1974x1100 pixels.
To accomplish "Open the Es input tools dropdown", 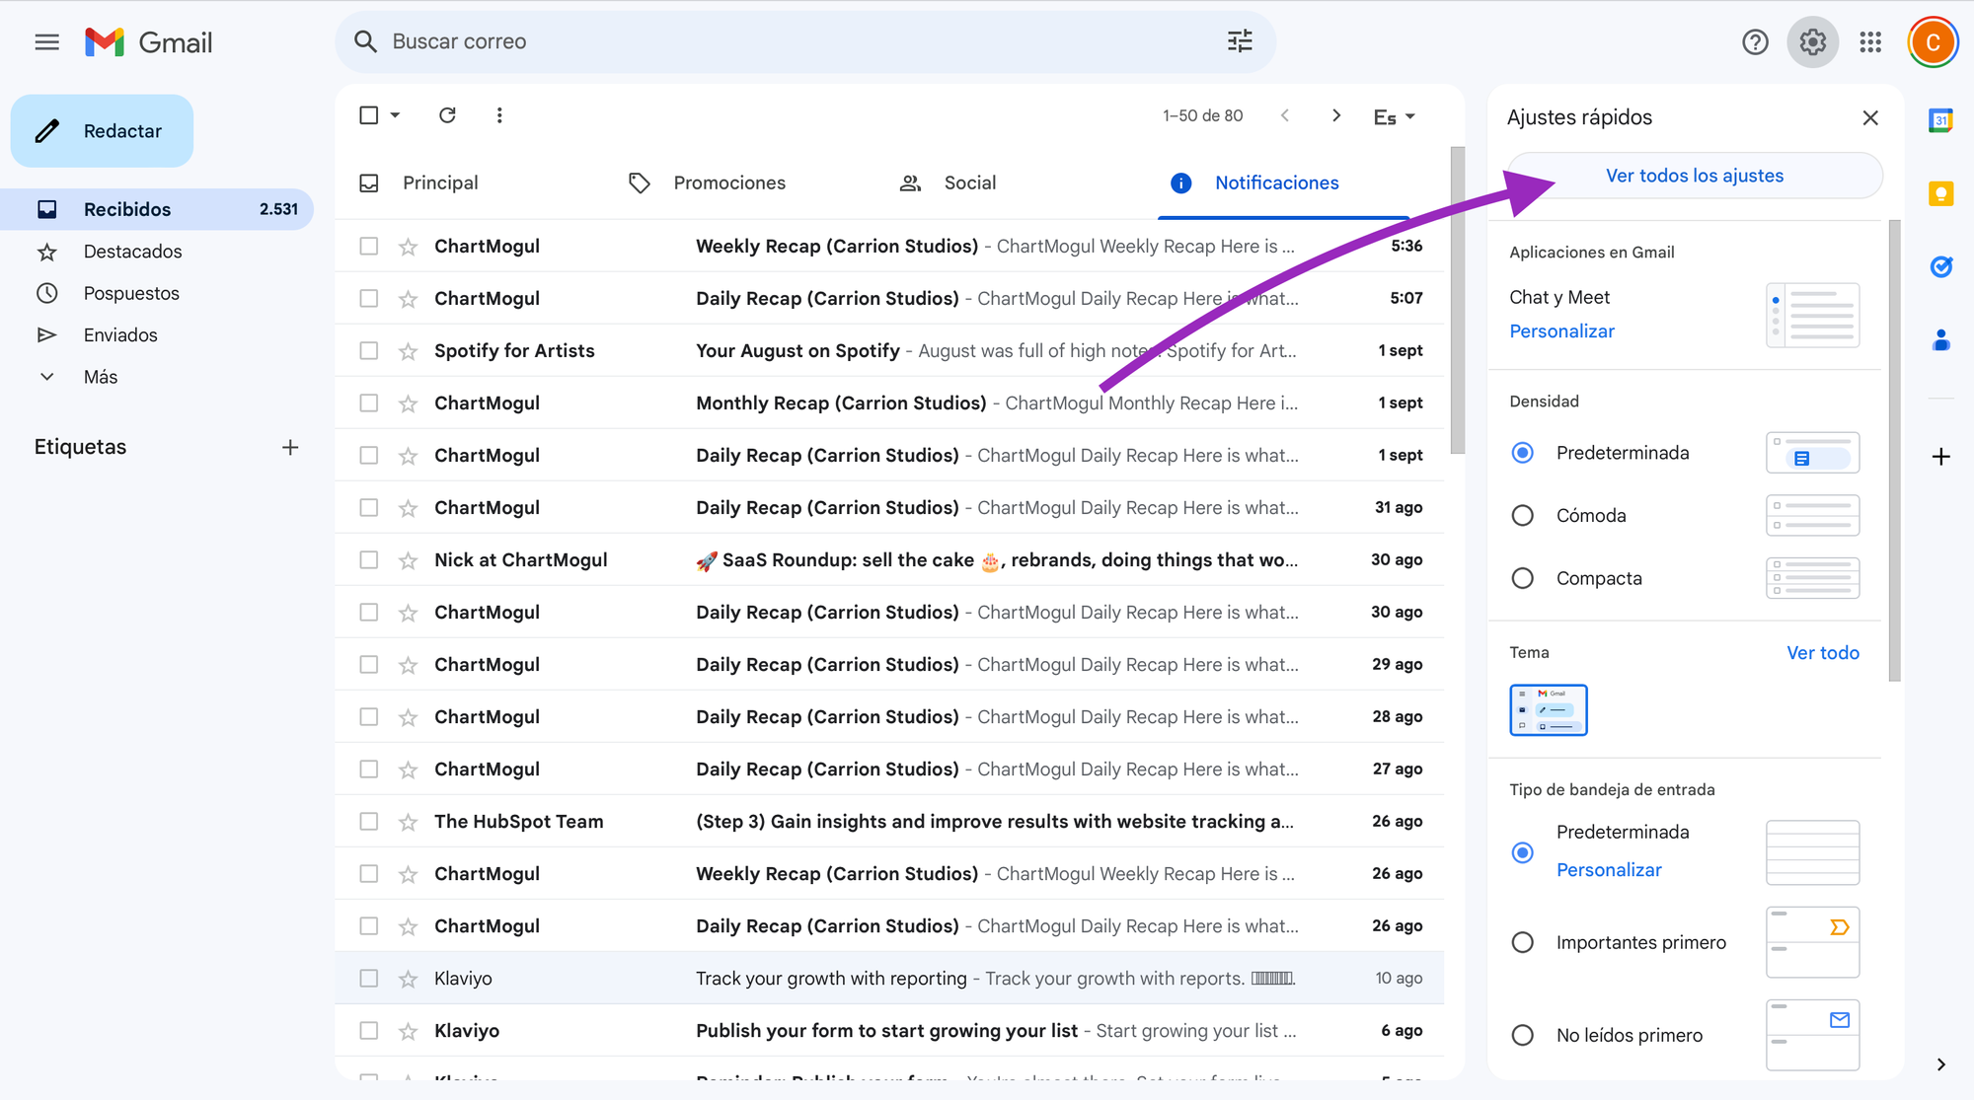I will (1394, 116).
